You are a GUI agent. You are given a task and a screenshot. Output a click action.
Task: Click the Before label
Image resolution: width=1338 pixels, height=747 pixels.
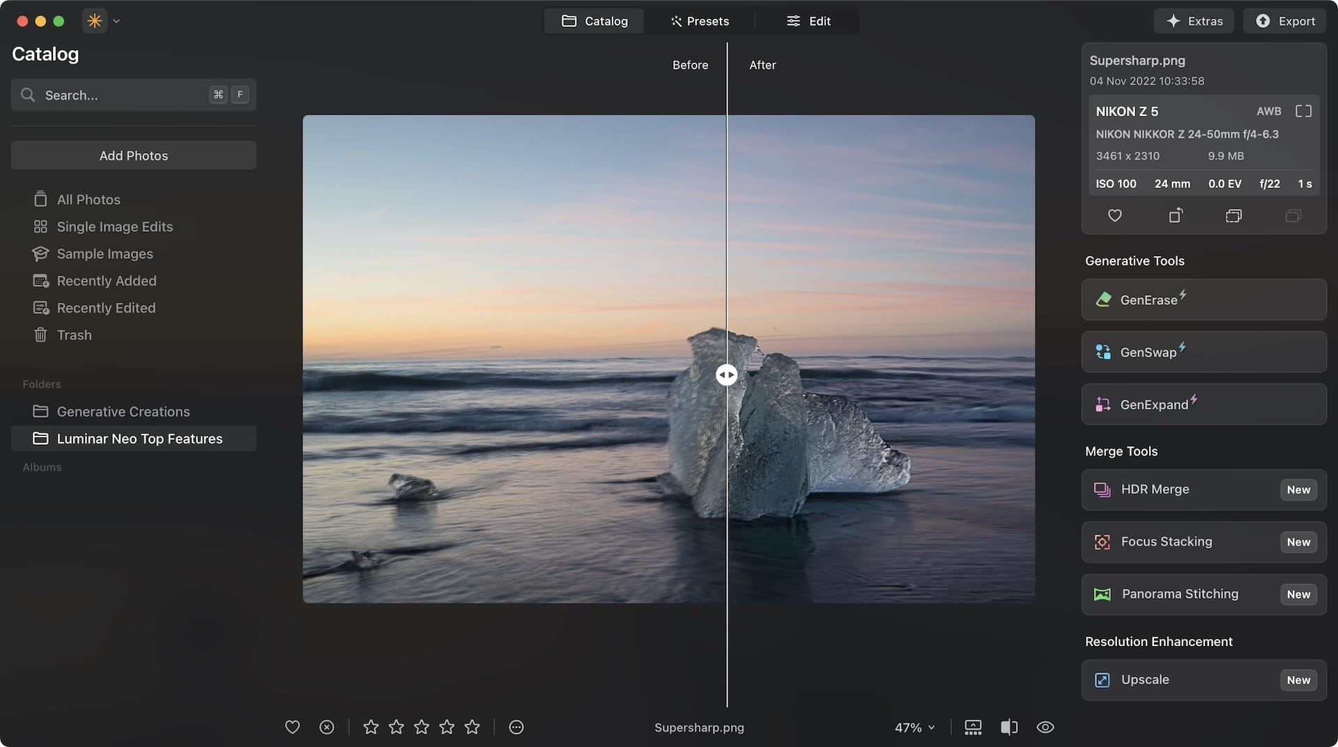click(x=690, y=65)
